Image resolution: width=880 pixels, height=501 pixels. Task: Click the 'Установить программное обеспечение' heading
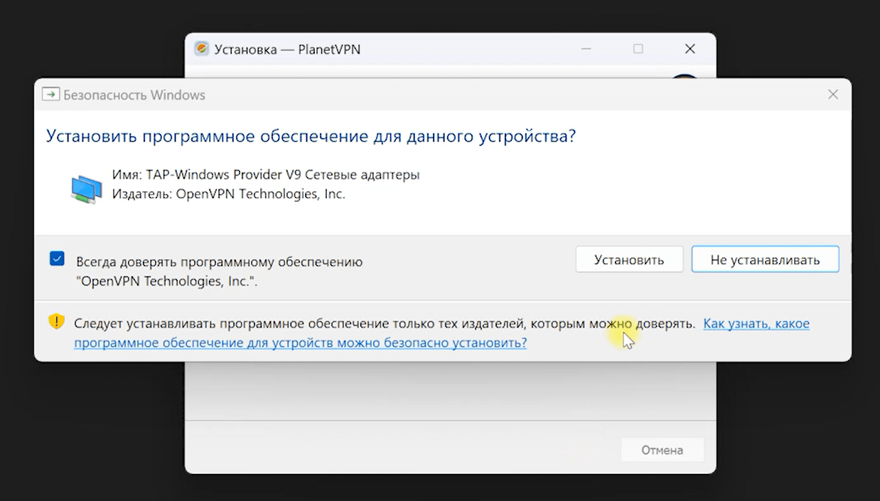(x=311, y=136)
